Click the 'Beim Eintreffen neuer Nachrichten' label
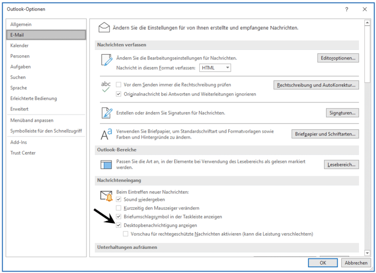The width and height of the screenshot is (376, 273). [152, 192]
